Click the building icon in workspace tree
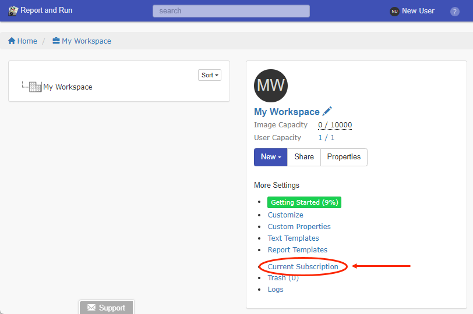The width and height of the screenshot is (473, 314). point(36,87)
